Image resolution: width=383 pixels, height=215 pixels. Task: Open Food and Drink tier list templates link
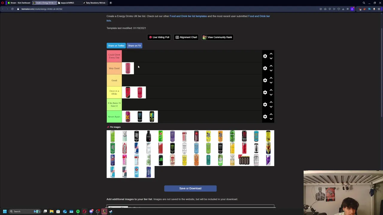tap(188, 16)
